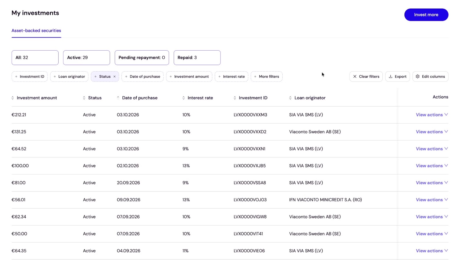Expand View actions for LVX0000VIT41
Image resolution: width=460 pixels, height=260 pixels.
pyautogui.click(x=432, y=234)
